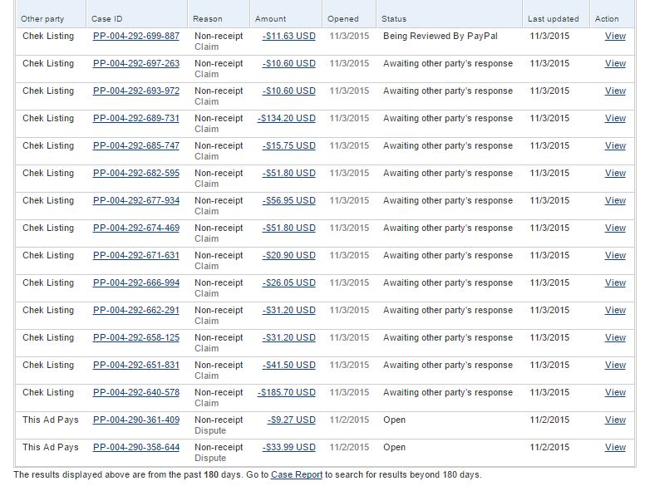Click View for the -$41.50 case
The image size is (650, 491).
tap(615, 365)
